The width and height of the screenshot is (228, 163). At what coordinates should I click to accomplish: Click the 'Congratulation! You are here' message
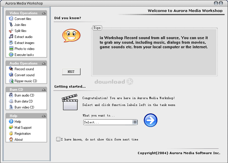128,98
